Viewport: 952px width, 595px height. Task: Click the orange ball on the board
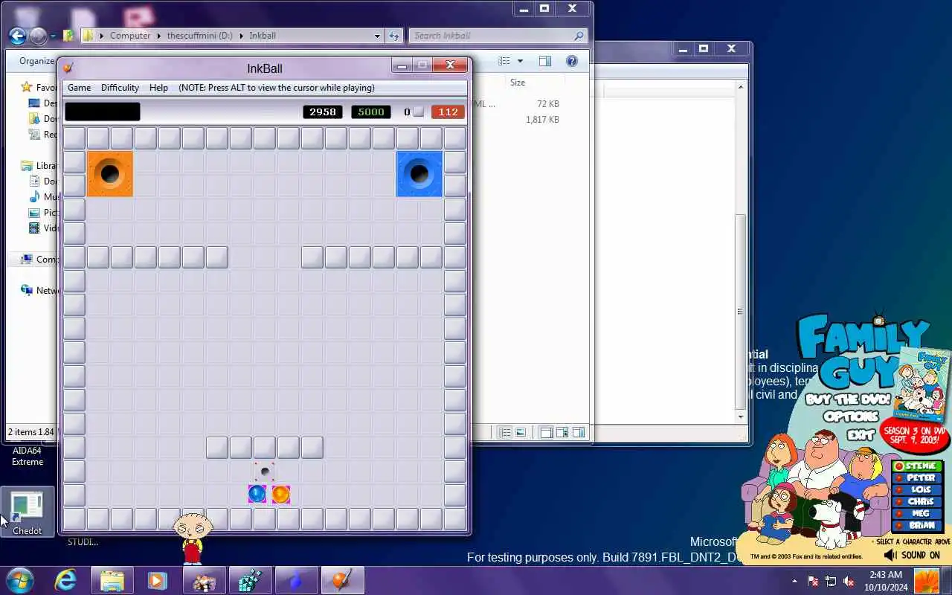281,494
